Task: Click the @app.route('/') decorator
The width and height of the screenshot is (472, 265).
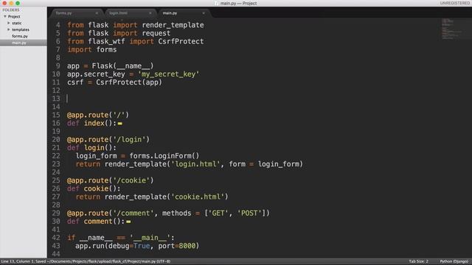Action: [98, 115]
